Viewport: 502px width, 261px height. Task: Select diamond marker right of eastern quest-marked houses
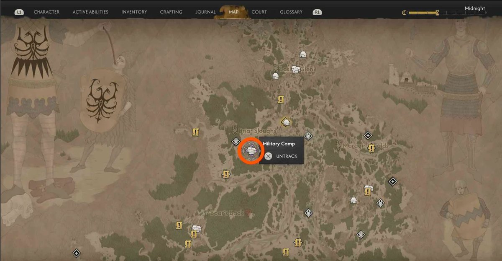[x=380, y=203]
